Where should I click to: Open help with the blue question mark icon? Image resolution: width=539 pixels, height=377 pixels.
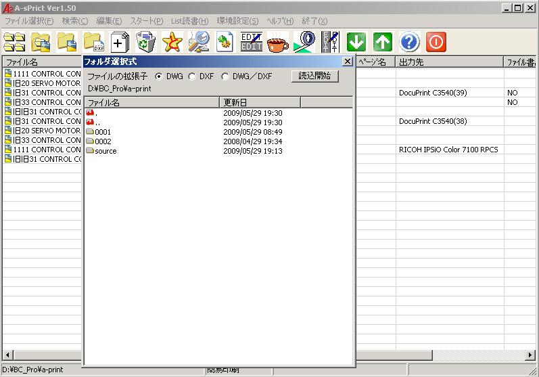pos(409,42)
